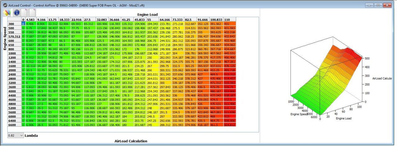Click the blank page icon beside info button
Viewport: 397px width, 146px height.
click(x=24, y=12)
